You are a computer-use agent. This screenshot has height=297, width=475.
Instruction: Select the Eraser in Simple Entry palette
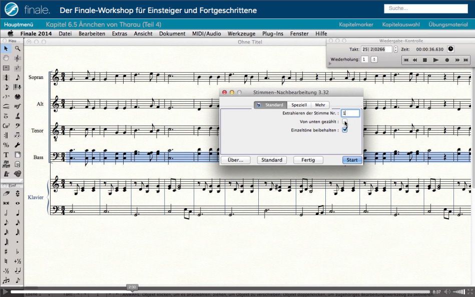pyautogui.click(x=6, y=193)
